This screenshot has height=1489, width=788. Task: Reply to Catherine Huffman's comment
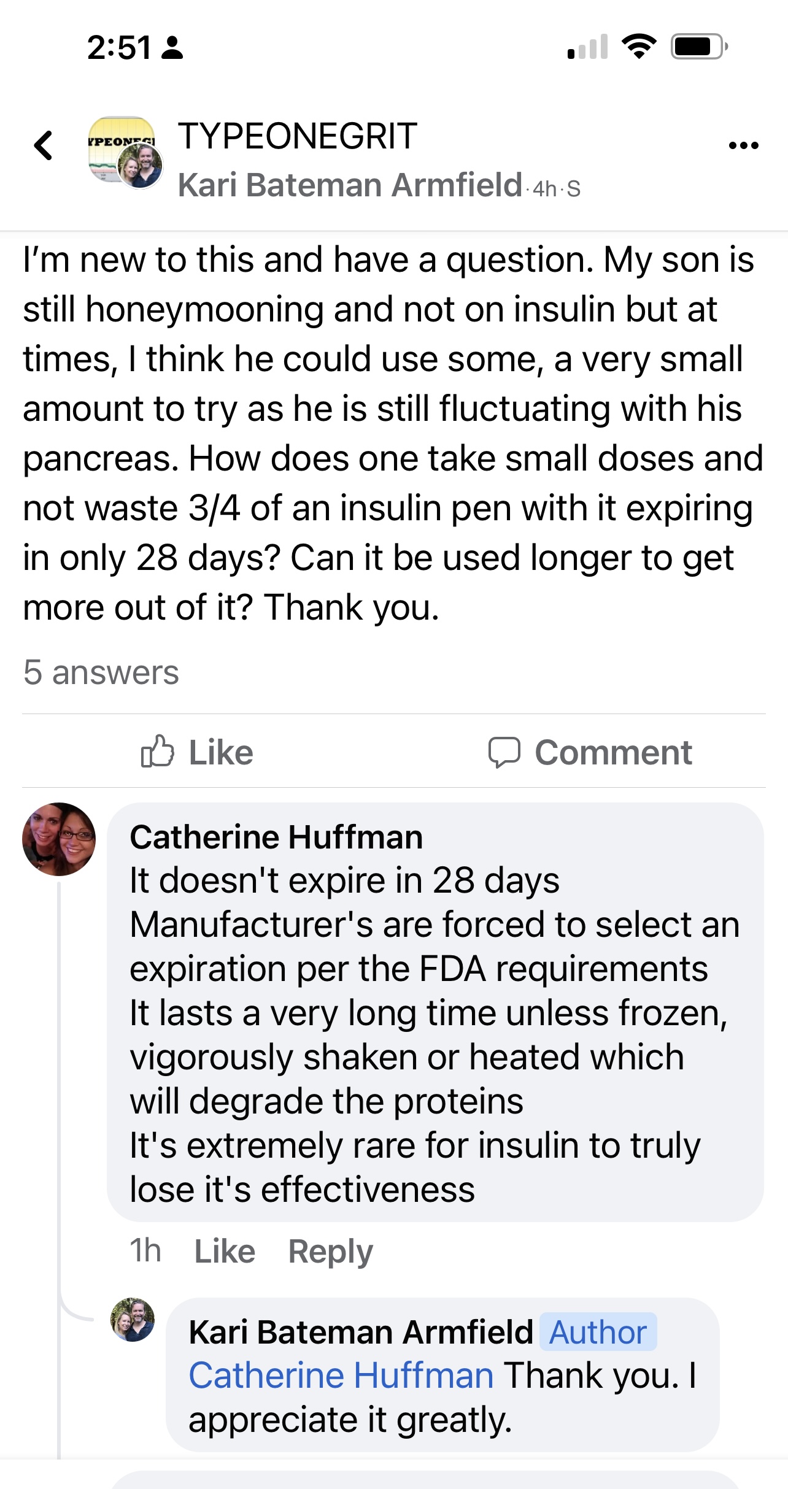point(330,1252)
